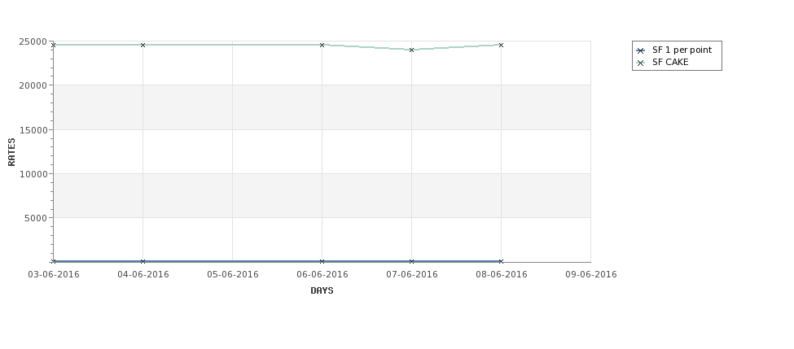
Task: Click the 03-06-2016 x-axis date label
Action: [53, 274]
